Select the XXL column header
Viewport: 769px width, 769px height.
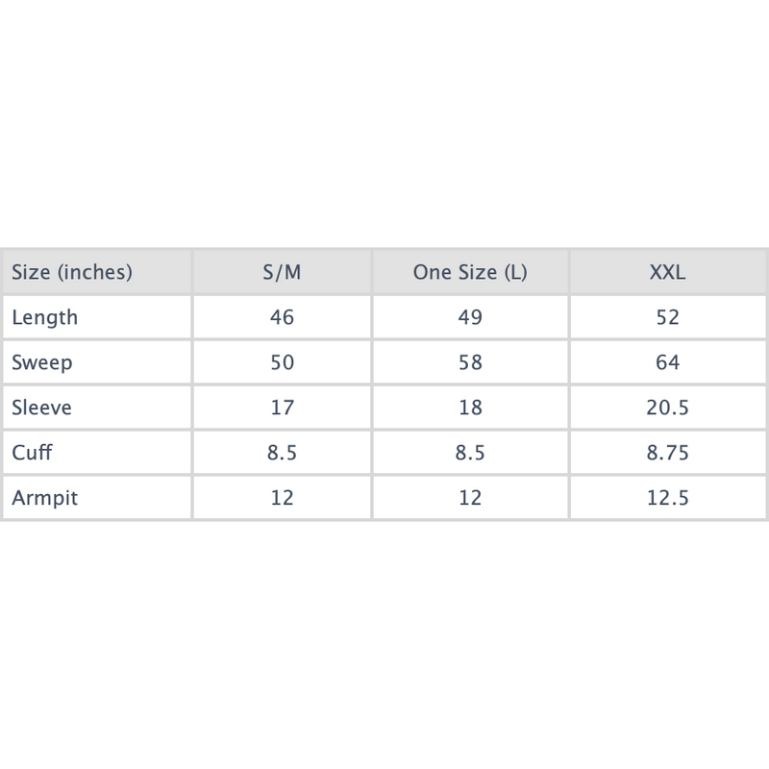[667, 272]
